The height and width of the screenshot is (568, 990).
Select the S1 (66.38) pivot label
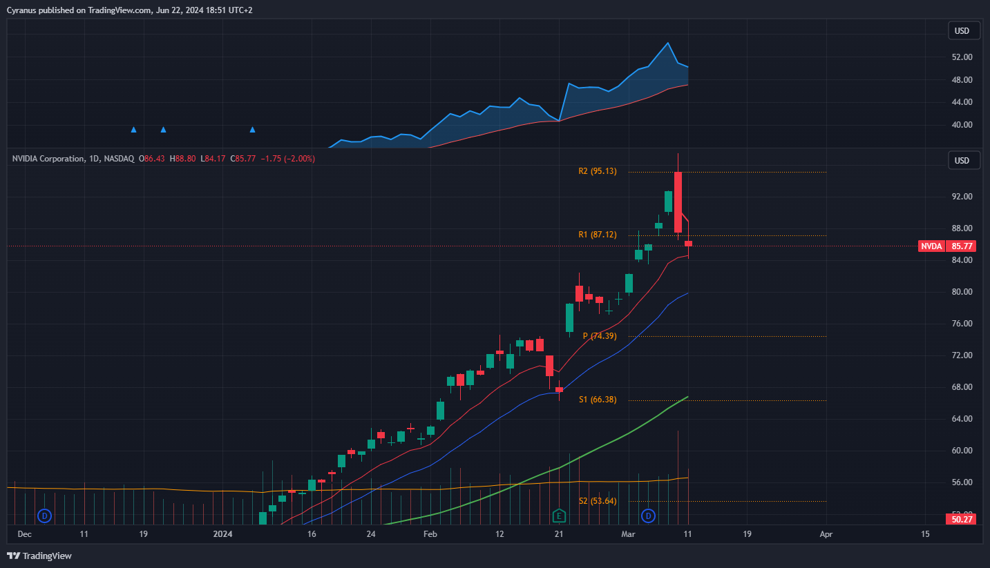[x=598, y=400]
